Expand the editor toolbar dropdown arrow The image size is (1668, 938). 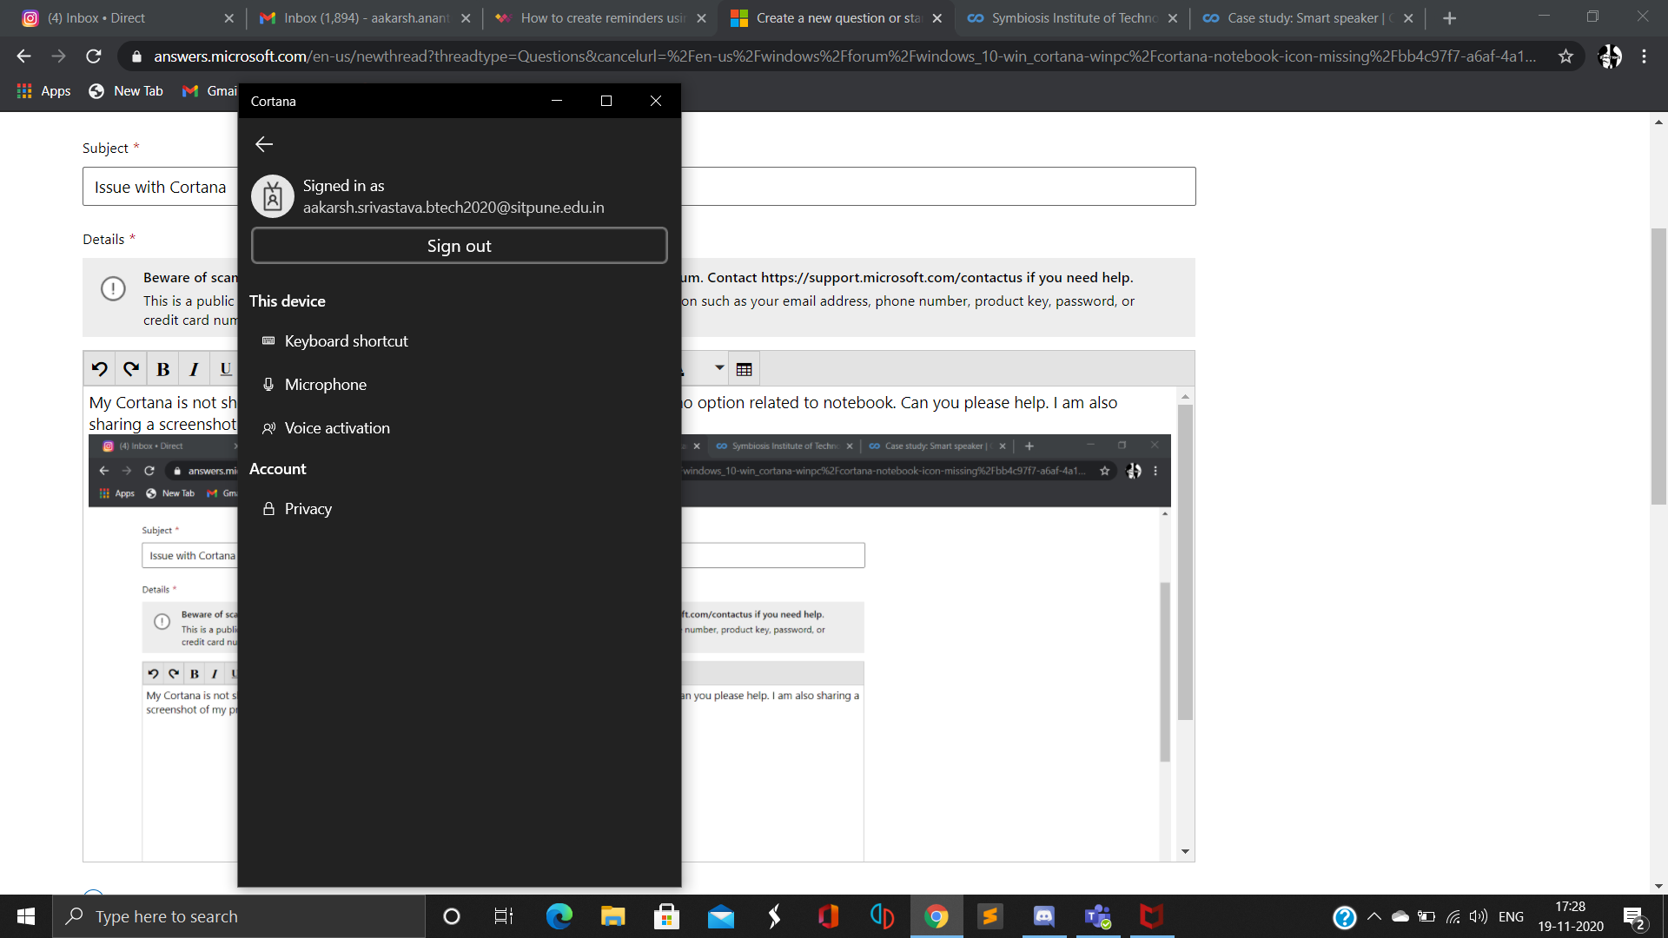(x=719, y=368)
